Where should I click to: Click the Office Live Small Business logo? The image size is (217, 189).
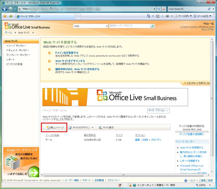pyautogui.click(x=27, y=26)
